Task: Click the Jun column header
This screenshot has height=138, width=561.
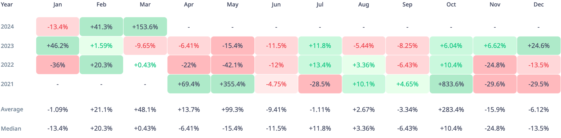Action: (276, 4)
